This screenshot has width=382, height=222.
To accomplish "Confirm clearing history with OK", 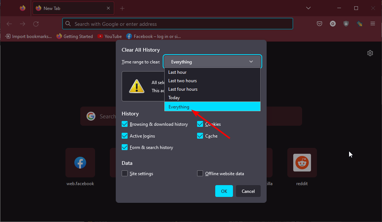I will (x=224, y=191).
